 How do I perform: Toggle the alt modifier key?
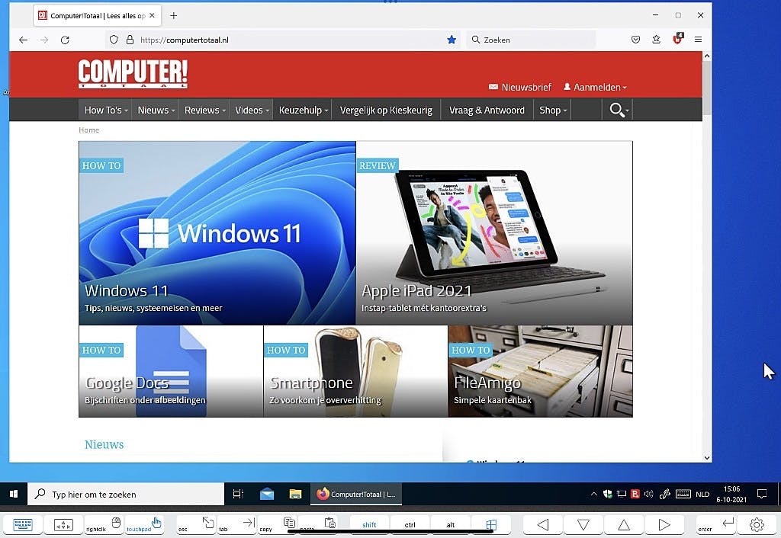[450, 524]
